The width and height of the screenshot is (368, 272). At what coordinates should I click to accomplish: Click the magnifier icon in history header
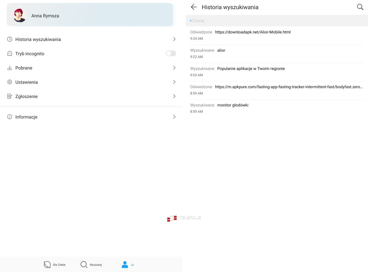click(x=360, y=7)
